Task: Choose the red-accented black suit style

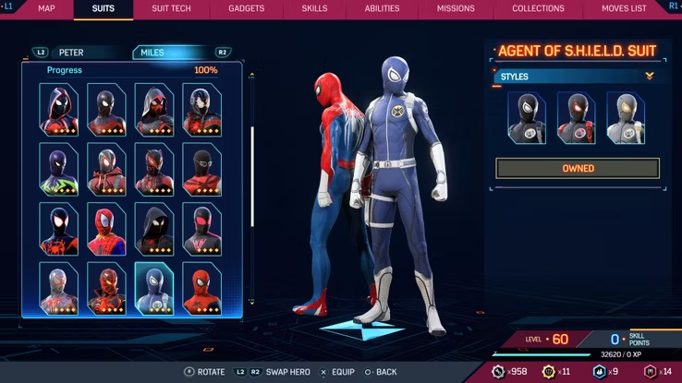Action: 576,117
